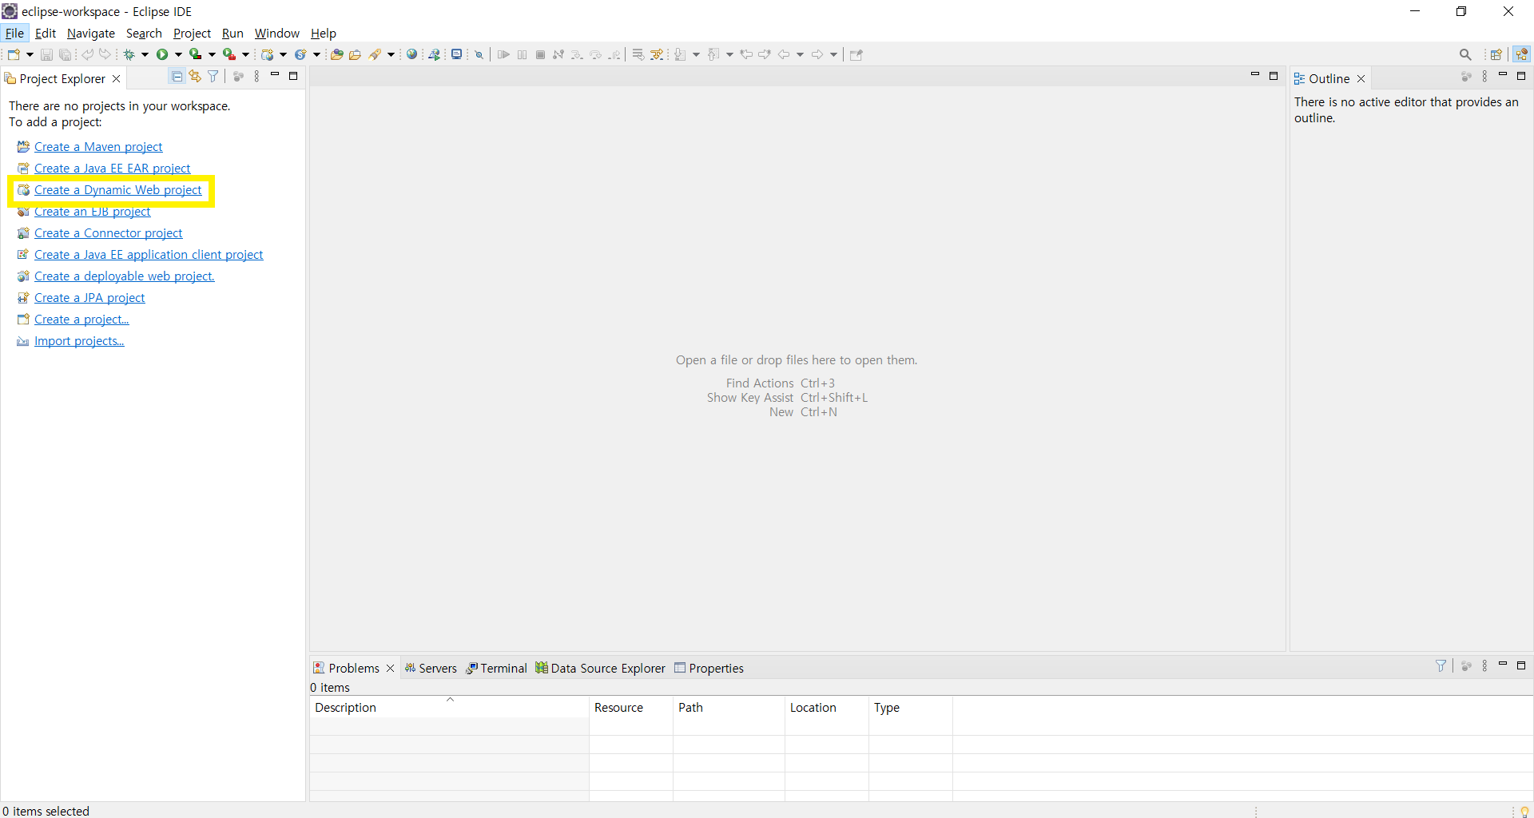The image size is (1534, 818).
Task: Open the Navigate menu
Action: (91, 33)
